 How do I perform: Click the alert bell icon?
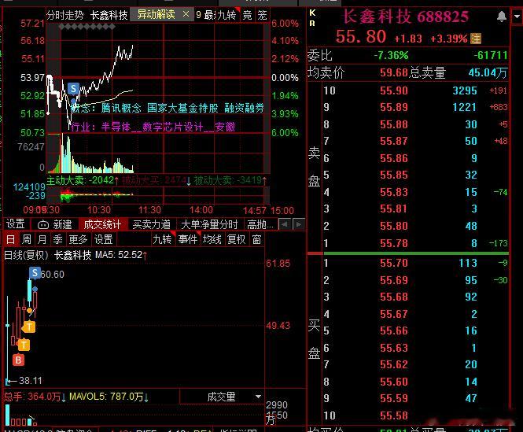(x=501, y=17)
